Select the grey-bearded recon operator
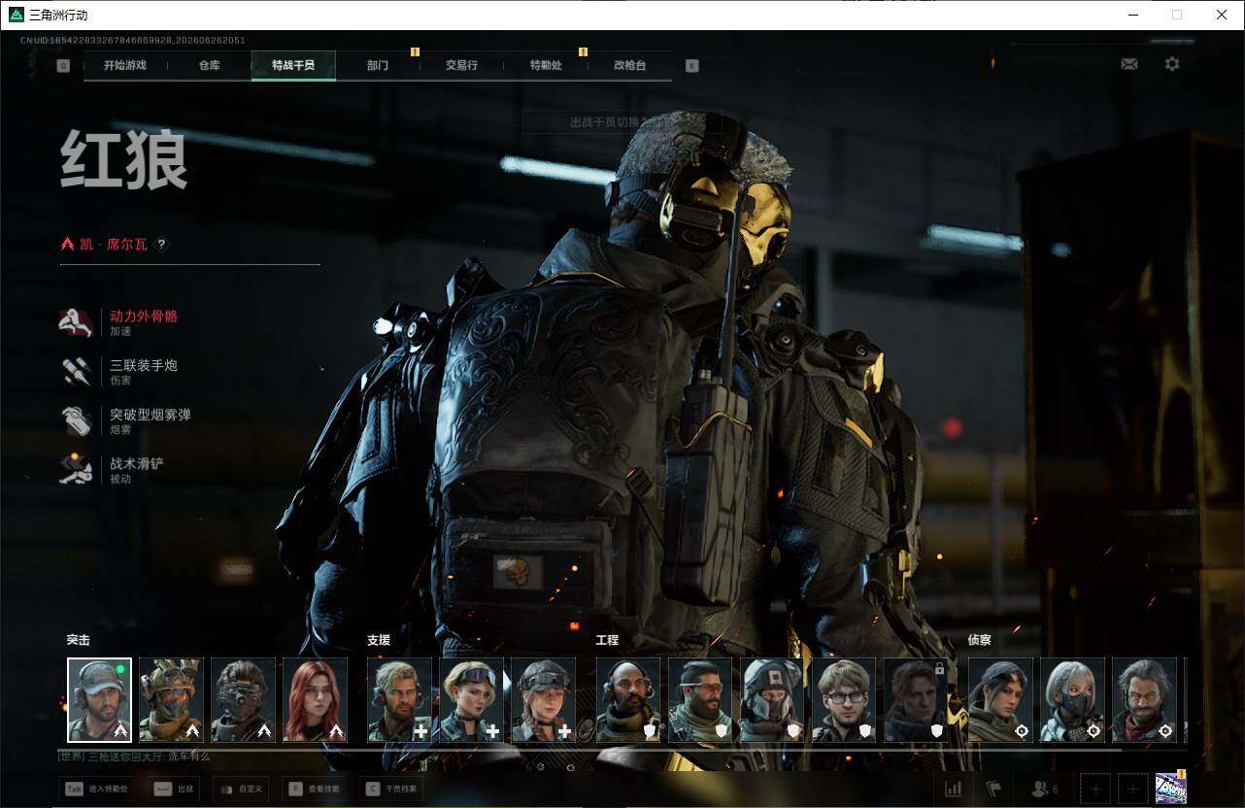The width and height of the screenshot is (1245, 808). (x=1144, y=700)
